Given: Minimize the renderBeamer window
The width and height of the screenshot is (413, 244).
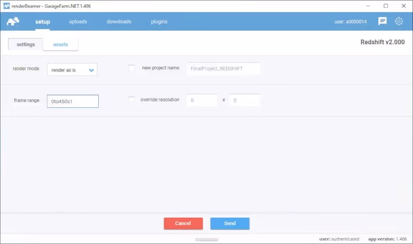Looking at the screenshot, I should (x=368, y=6).
